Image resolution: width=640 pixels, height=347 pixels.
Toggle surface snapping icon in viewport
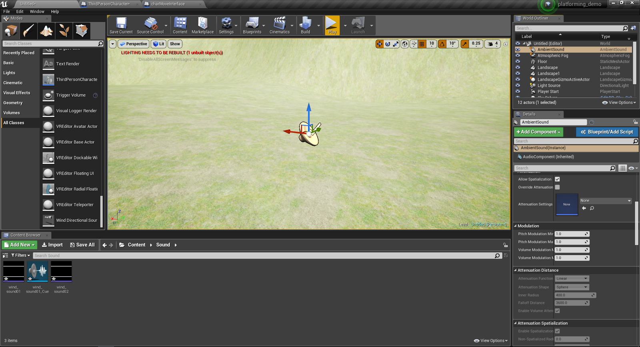click(x=414, y=44)
